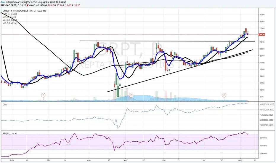Click the NASDAQ:SRPT, D symbol header
This screenshot has width=276, height=163.
10,5
